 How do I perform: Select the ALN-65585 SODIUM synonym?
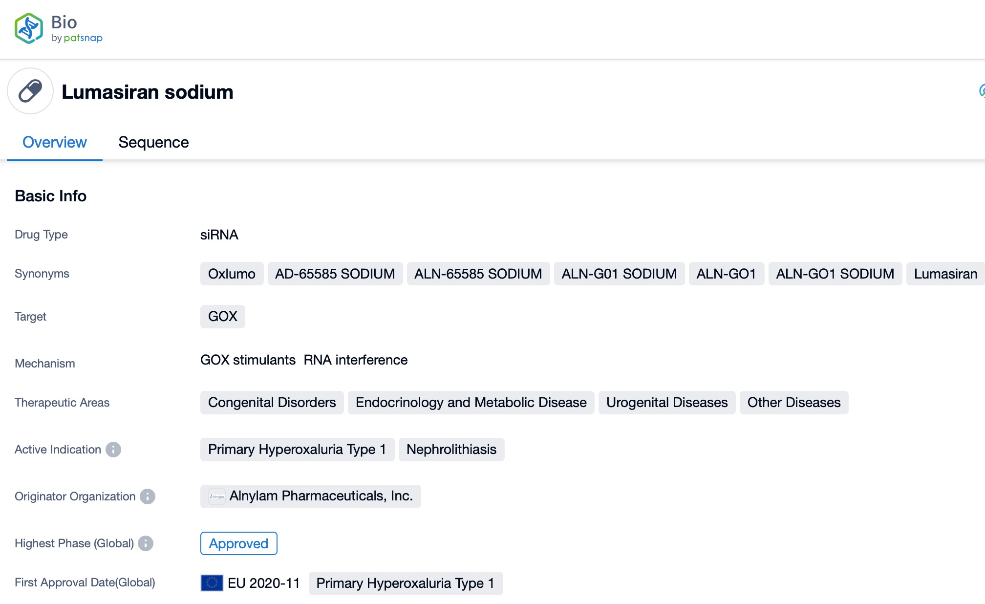(478, 274)
